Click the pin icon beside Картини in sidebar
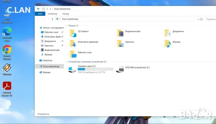The width and height of the screenshot is (216, 124). (62, 45)
